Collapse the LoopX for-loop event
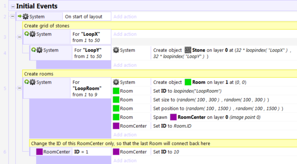297x164 pixels. point(19,37)
